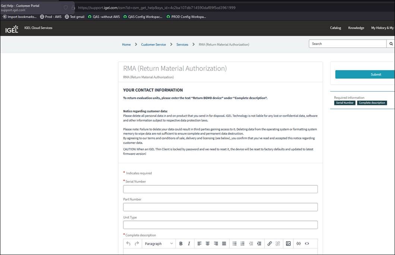This screenshot has width=395, height=255.
Task: Switch to the Catalog tab
Action: coord(335,28)
